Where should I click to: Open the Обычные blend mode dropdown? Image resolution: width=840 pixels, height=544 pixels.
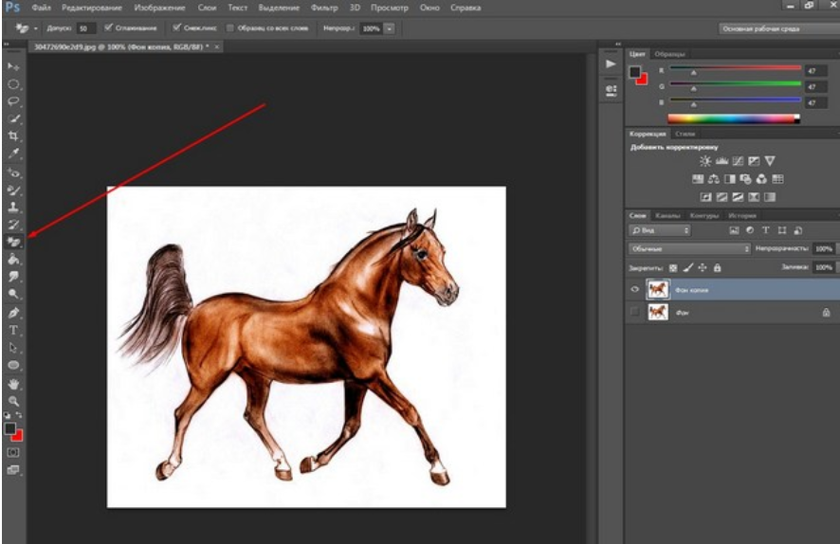pyautogui.click(x=688, y=248)
